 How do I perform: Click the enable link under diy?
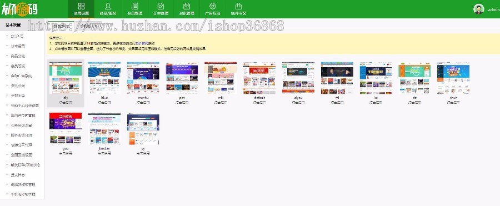coord(66,103)
